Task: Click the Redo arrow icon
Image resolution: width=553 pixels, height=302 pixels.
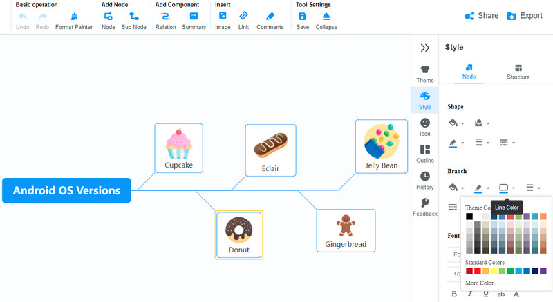Action: (x=42, y=16)
